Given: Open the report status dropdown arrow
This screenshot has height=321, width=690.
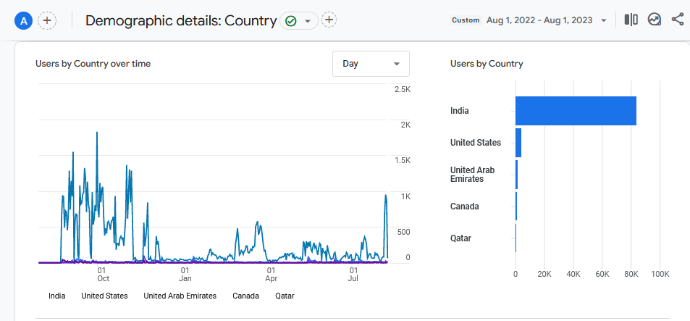Looking at the screenshot, I should [308, 21].
